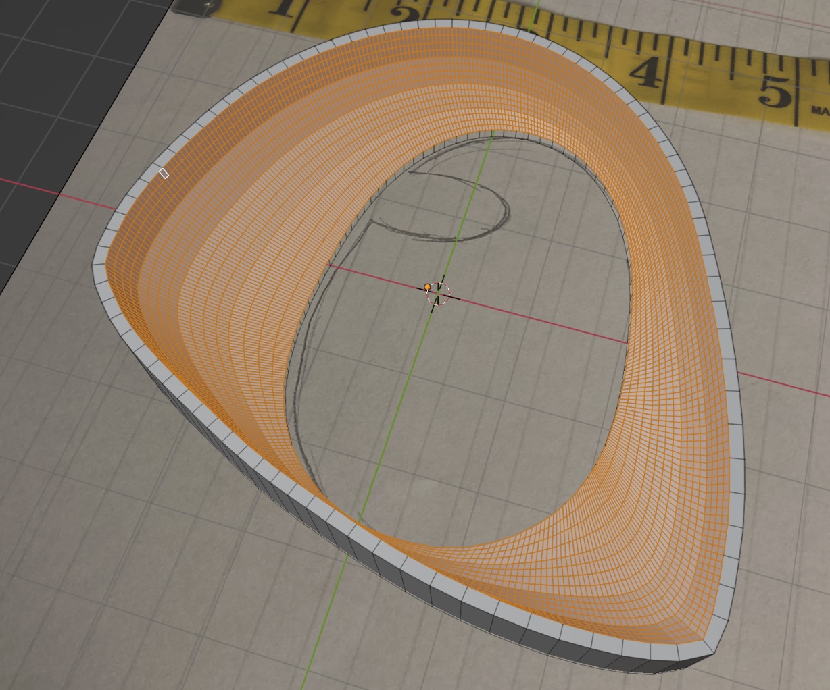
Task: Click the orange object origin dot
Action: click(427, 287)
